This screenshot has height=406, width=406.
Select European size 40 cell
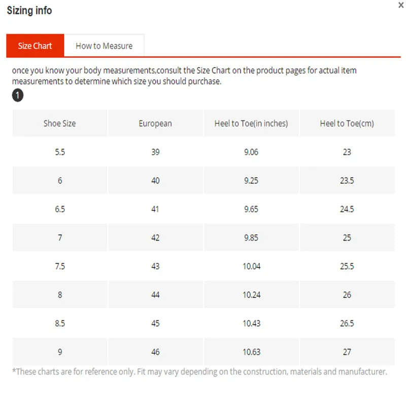[155, 181]
